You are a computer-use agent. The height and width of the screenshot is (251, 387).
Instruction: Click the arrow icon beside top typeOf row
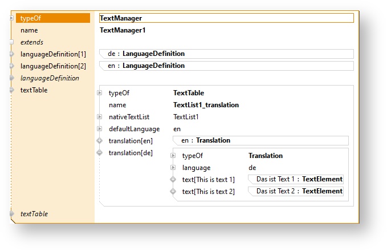(12, 18)
